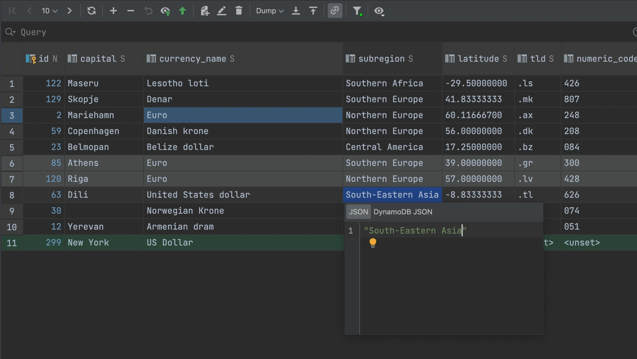637x359 pixels.
Task: Open search history magnifier icon
Action: coord(10,32)
